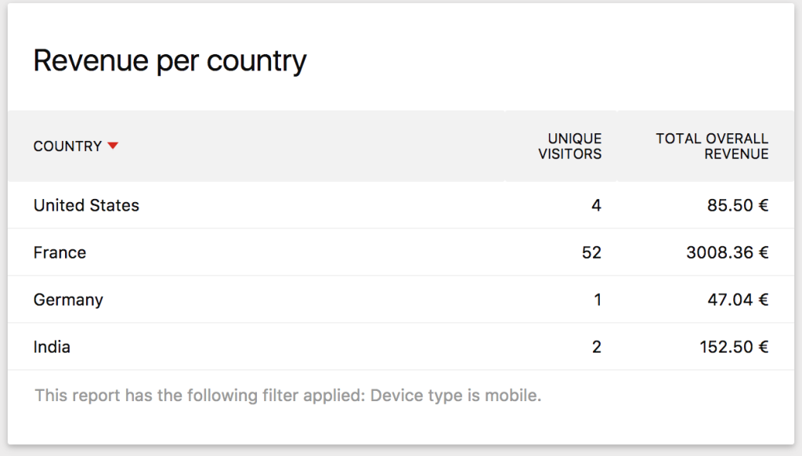This screenshot has height=456, width=802.
Task: Click India's unique visitors value 2
Action: [x=596, y=347]
